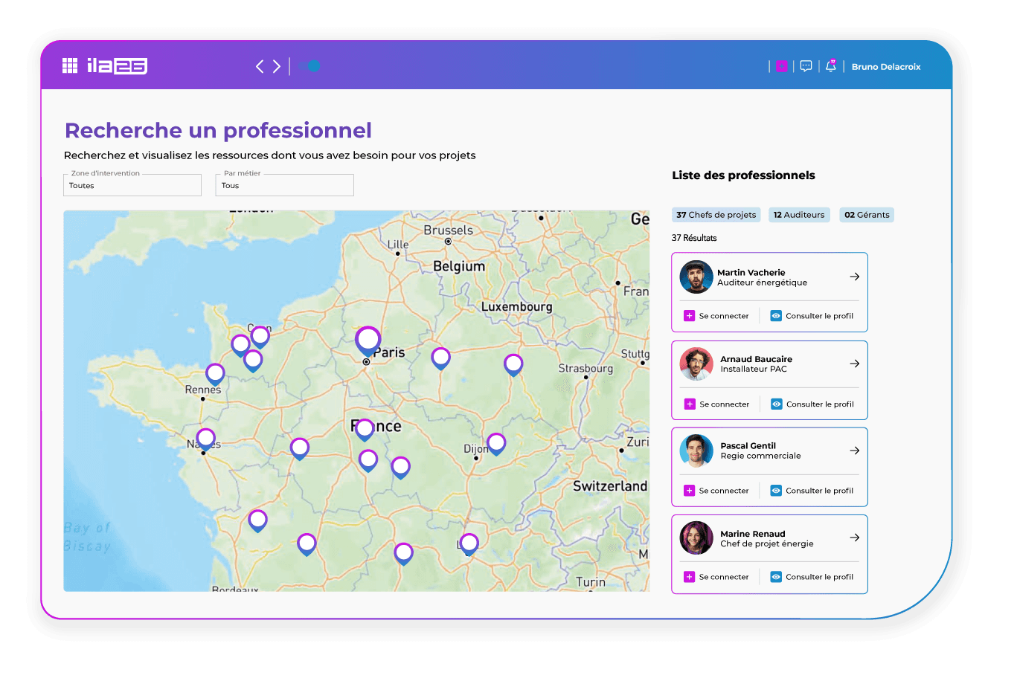
Task: Expand the Zone d'intervention dropdown
Action: pyautogui.click(x=132, y=184)
